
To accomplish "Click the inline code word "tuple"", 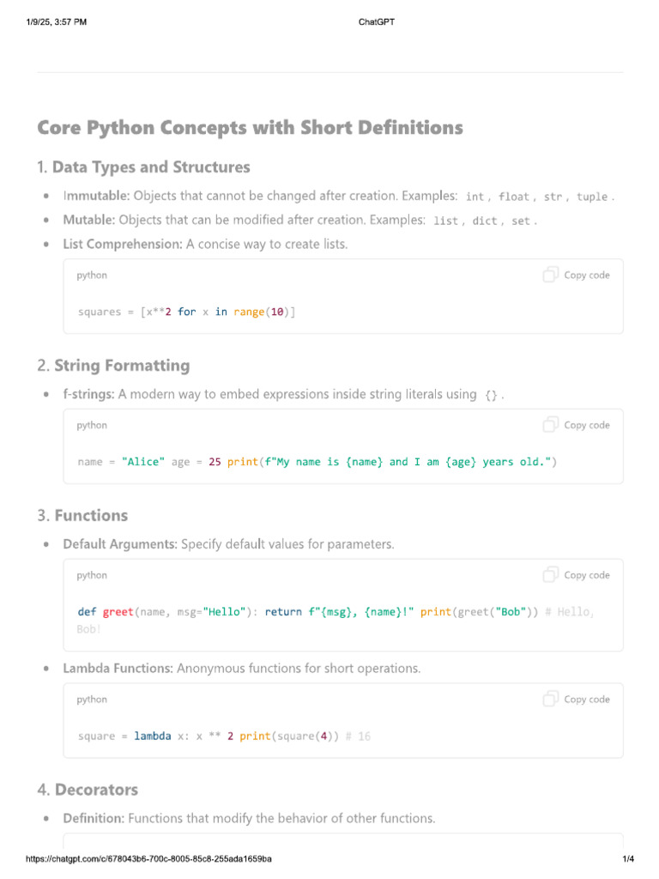I will click(592, 197).
